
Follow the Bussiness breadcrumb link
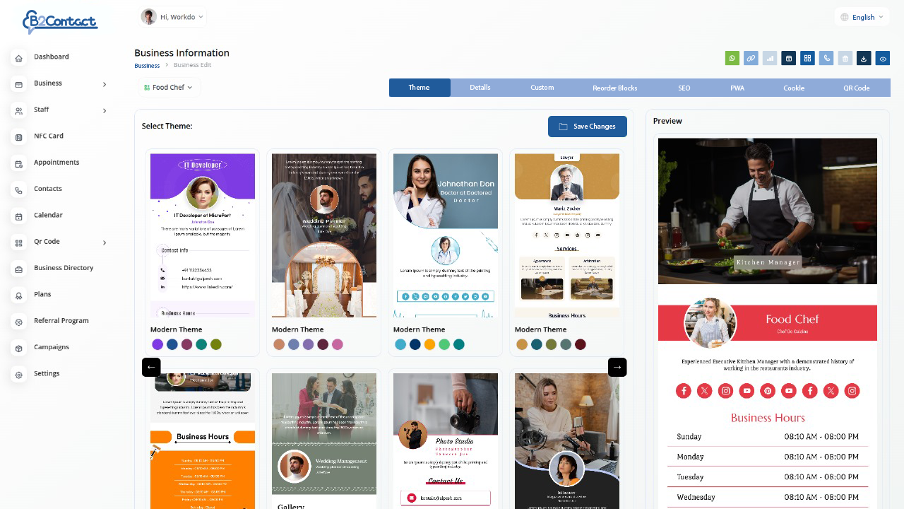coord(147,65)
